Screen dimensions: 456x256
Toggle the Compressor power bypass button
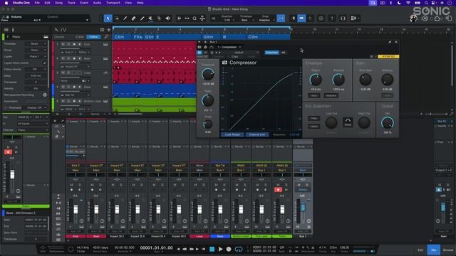pyautogui.click(x=199, y=53)
